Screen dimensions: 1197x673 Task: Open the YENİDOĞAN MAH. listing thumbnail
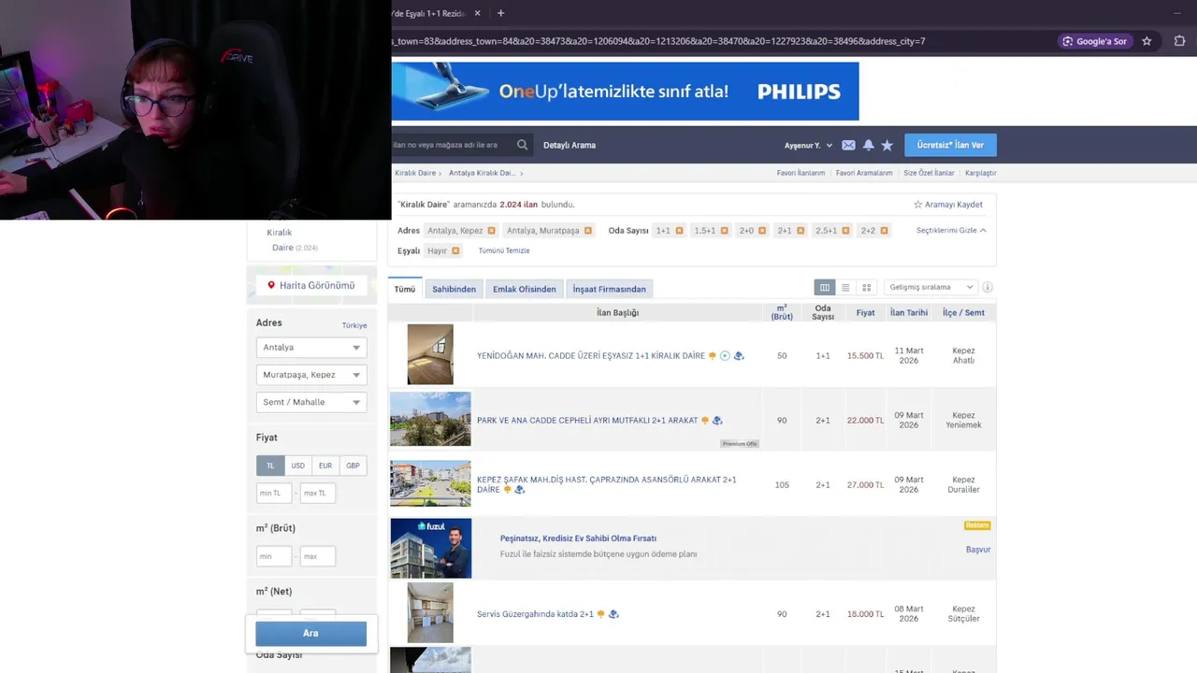(x=430, y=354)
